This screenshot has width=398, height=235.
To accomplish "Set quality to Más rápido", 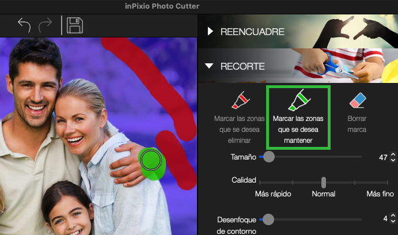I will 273,194.
